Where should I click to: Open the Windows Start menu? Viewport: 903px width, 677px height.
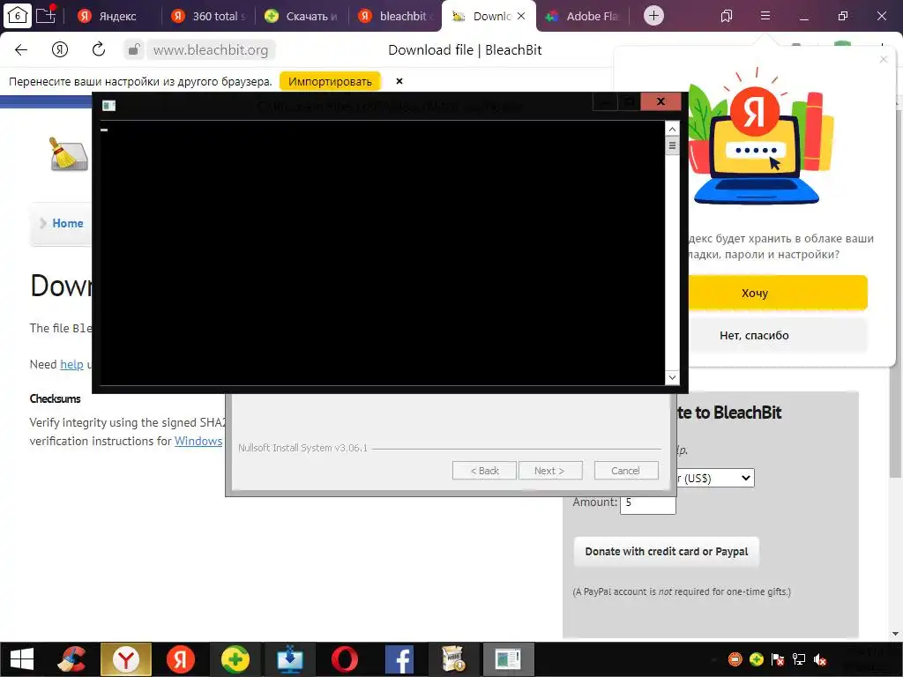[22, 659]
